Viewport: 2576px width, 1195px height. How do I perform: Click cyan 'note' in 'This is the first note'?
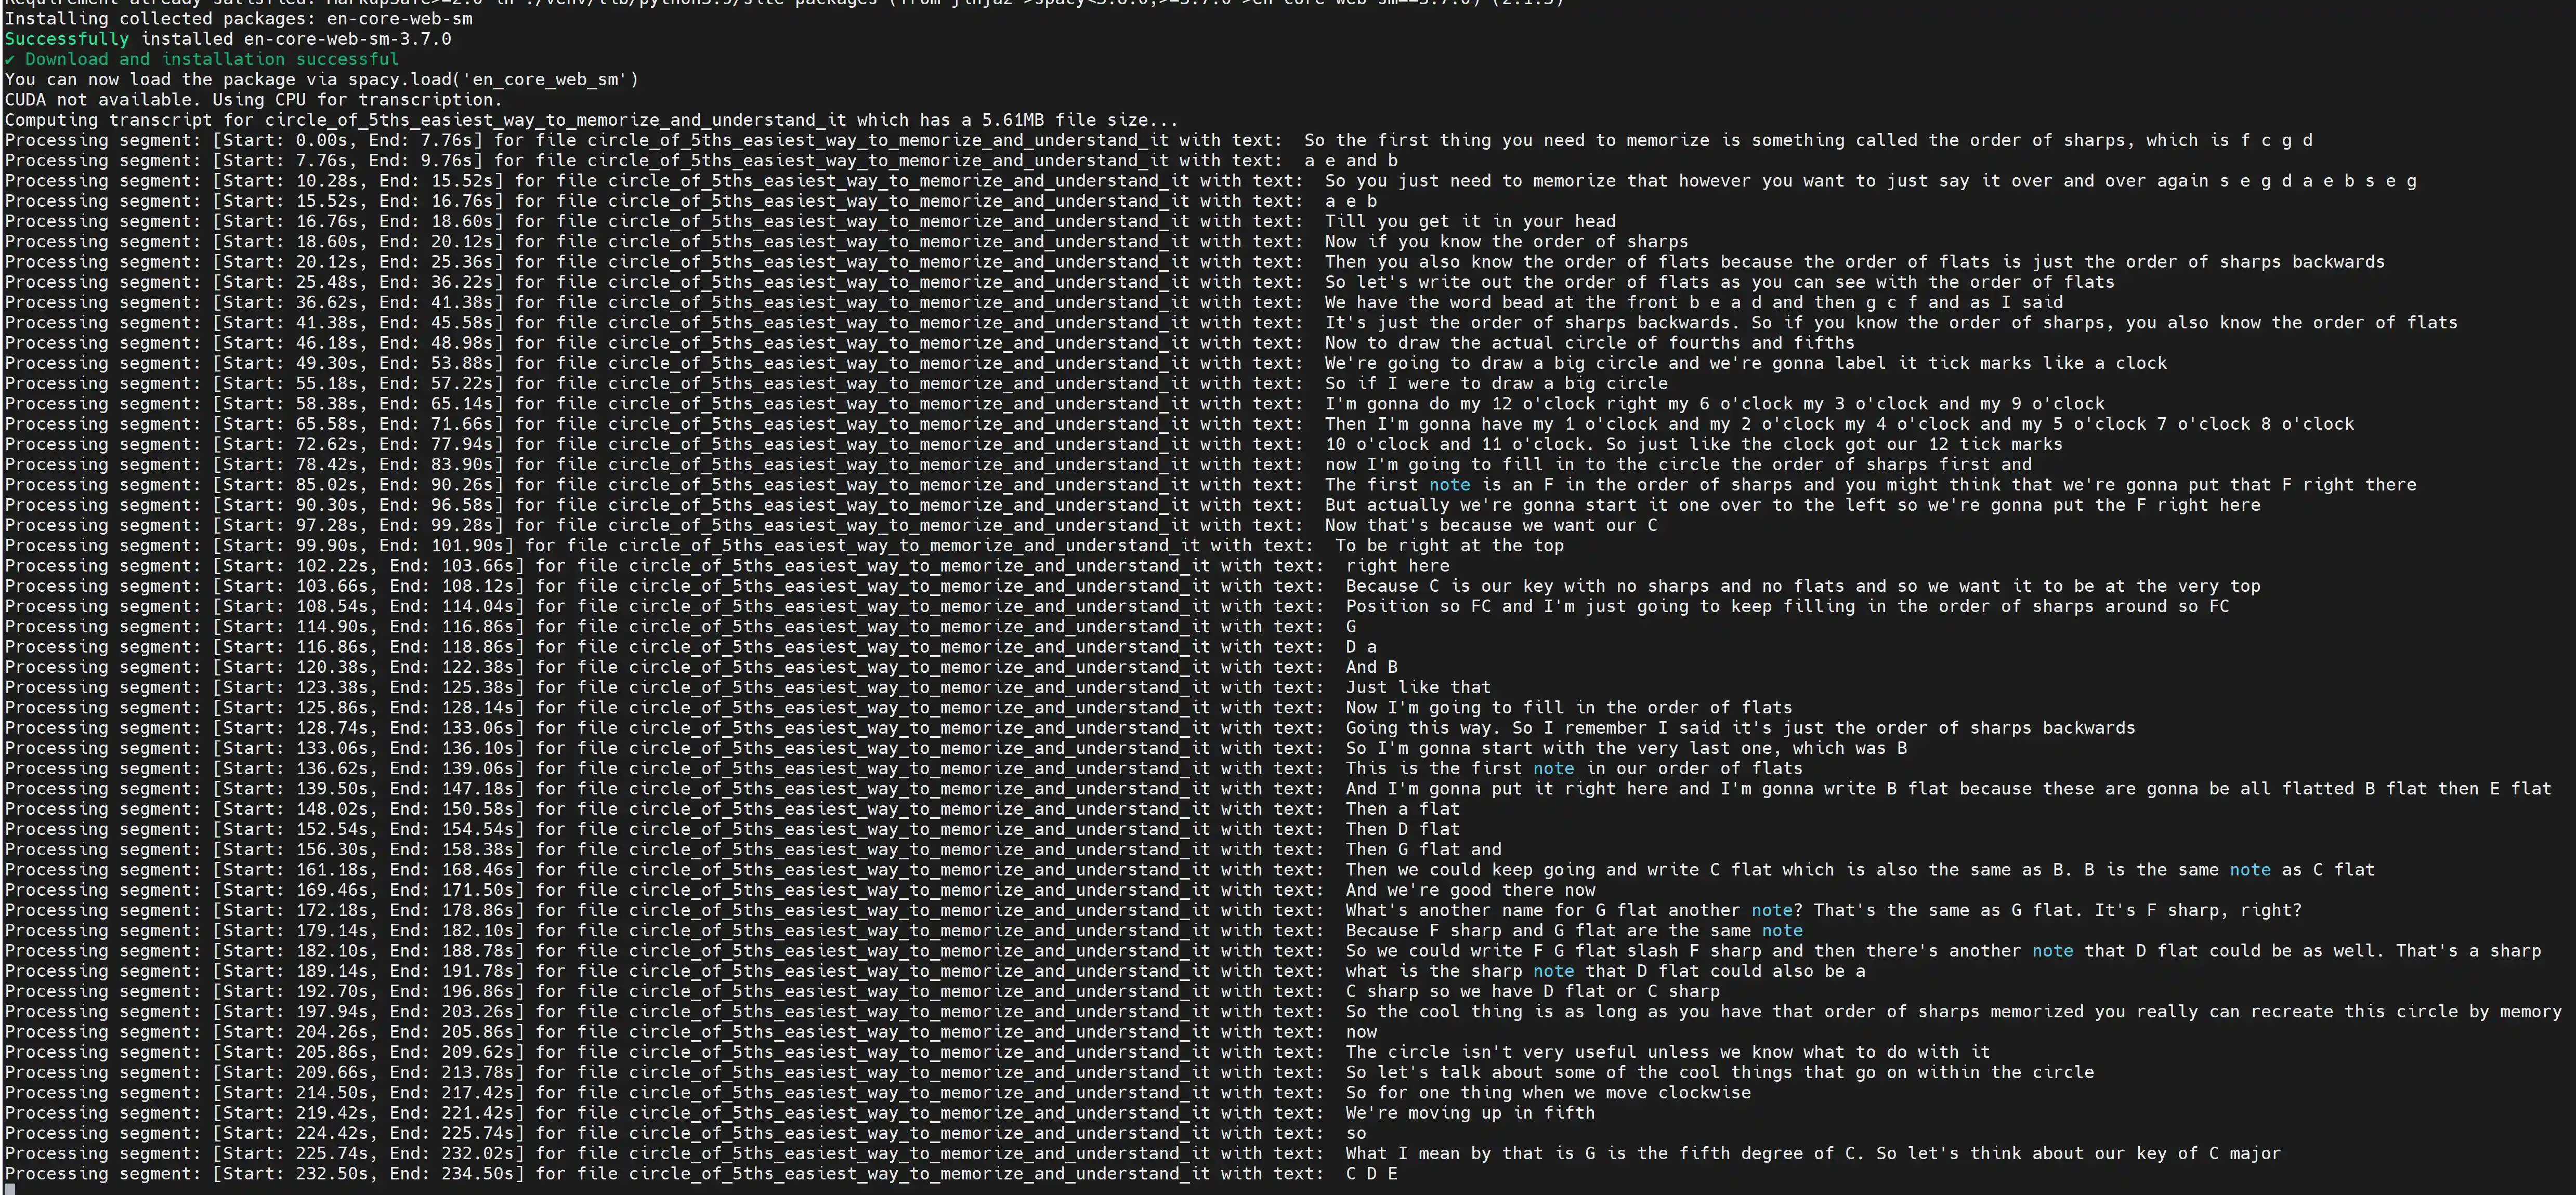click(1553, 768)
